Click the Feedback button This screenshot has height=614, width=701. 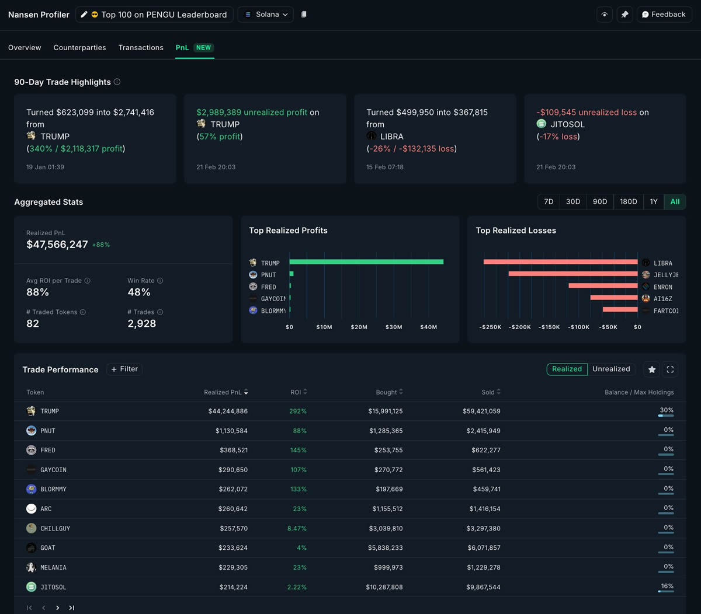coord(664,15)
